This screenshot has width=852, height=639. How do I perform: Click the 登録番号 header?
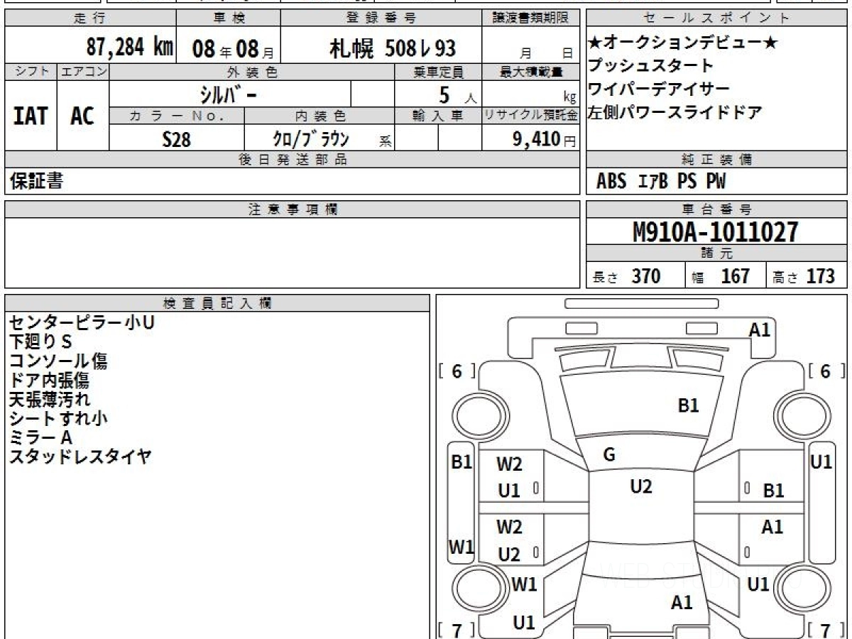click(381, 18)
